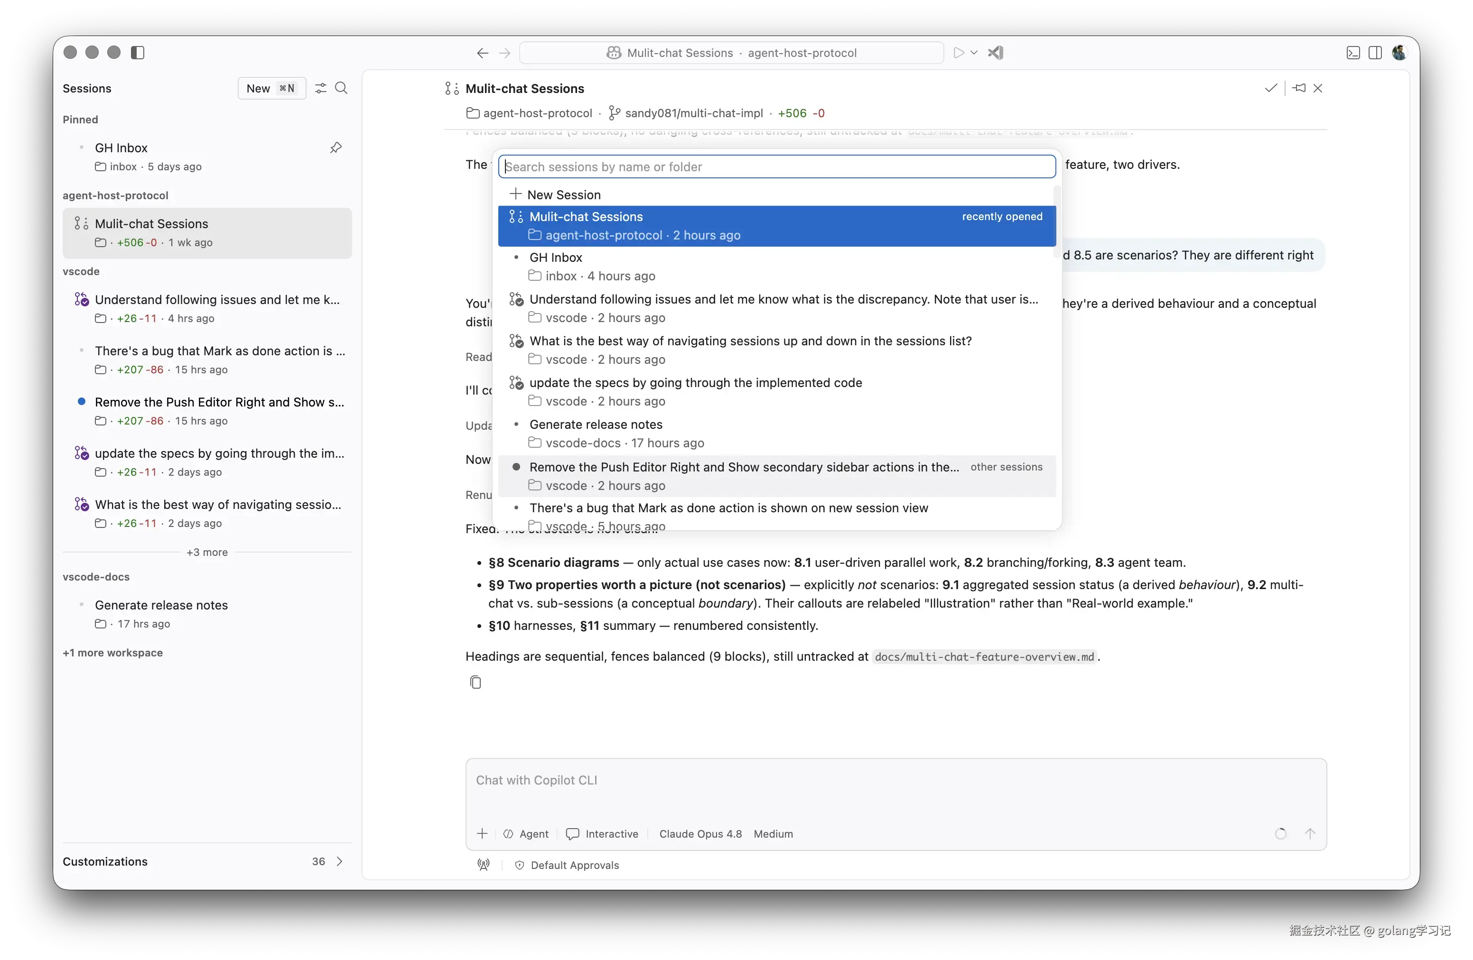This screenshot has width=1473, height=960.
Task: Go forward with the right arrow
Action: (505, 53)
